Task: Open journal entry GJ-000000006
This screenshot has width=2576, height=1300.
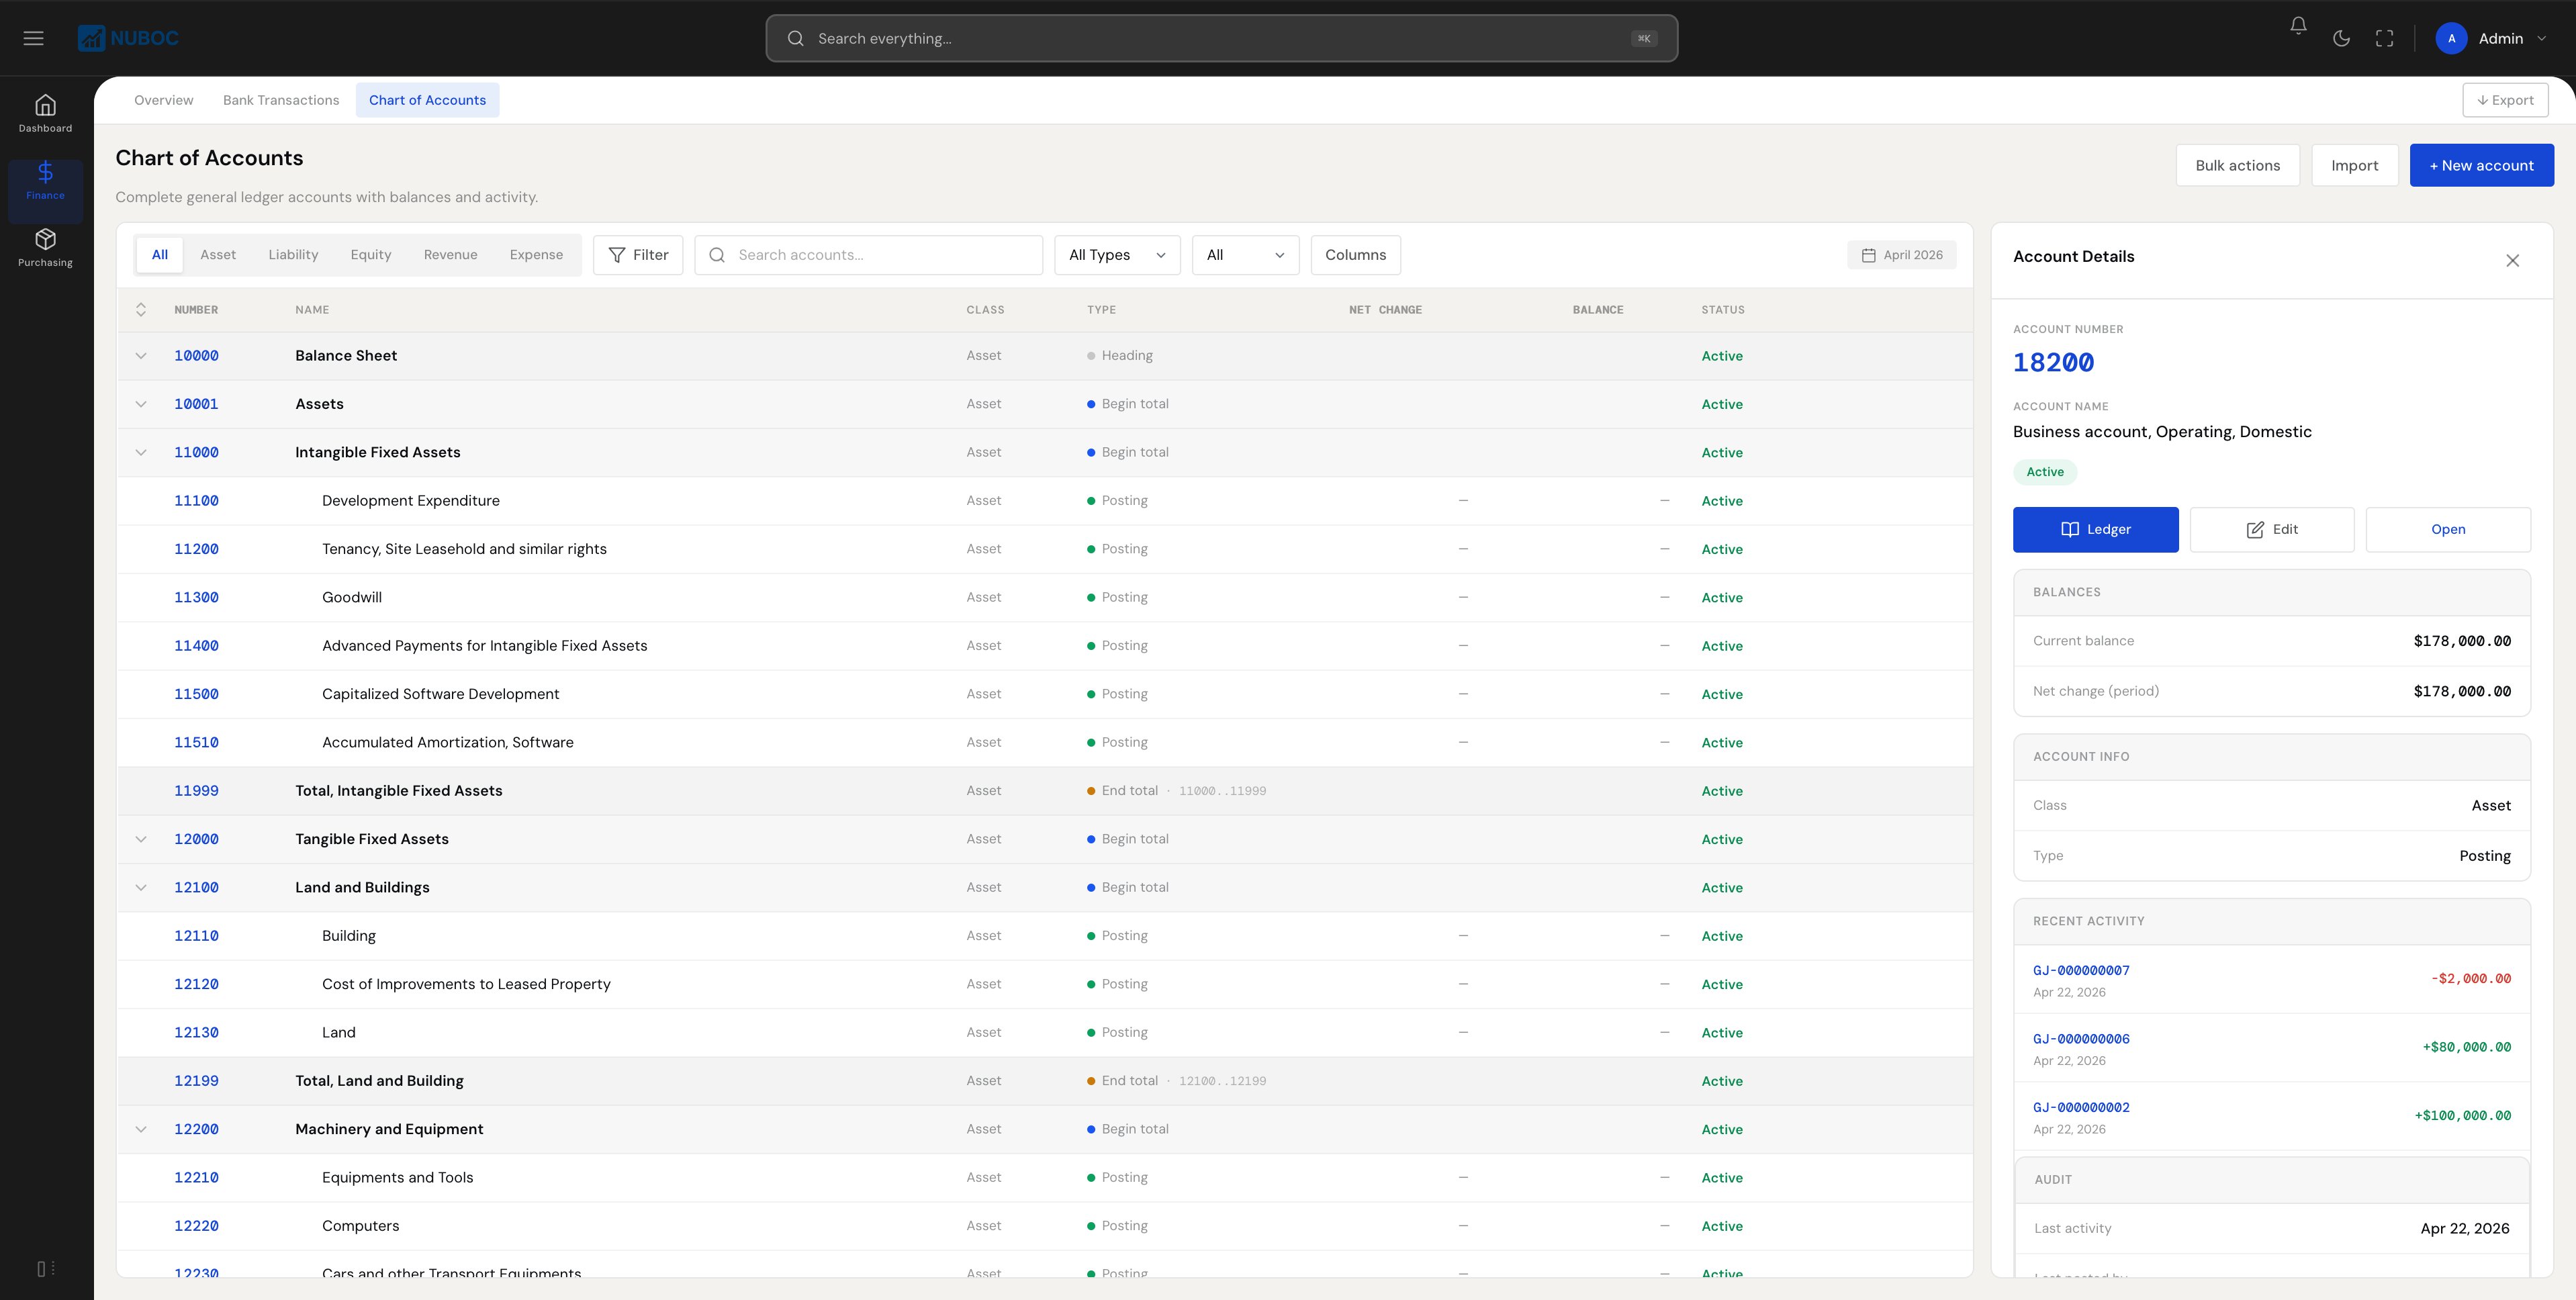Action: pyautogui.click(x=2080, y=1038)
